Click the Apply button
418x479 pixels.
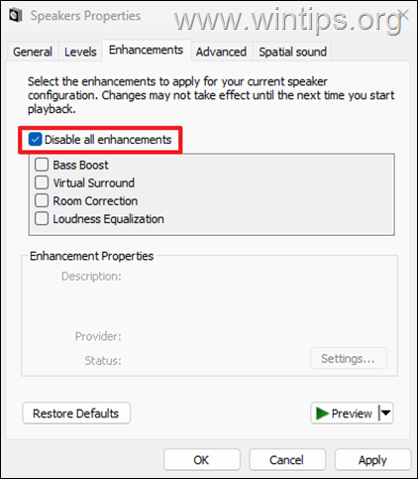pyautogui.click(x=372, y=460)
